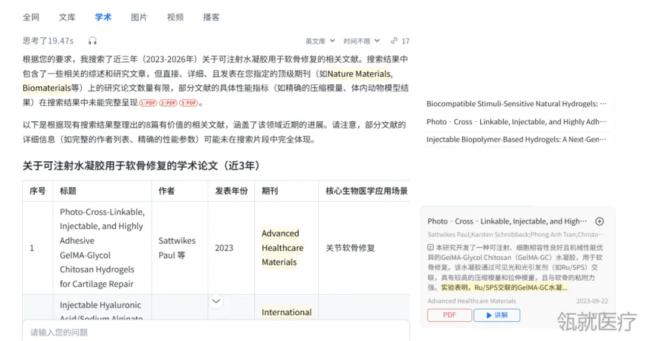Click the 请输入您的问题 input field
The width and height of the screenshot is (645, 341).
[x=216, y=332]
